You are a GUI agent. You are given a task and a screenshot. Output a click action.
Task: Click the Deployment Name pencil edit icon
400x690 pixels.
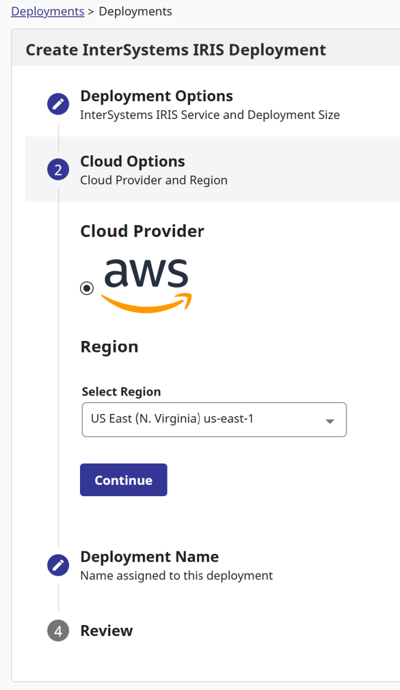(x=58, y=565)
